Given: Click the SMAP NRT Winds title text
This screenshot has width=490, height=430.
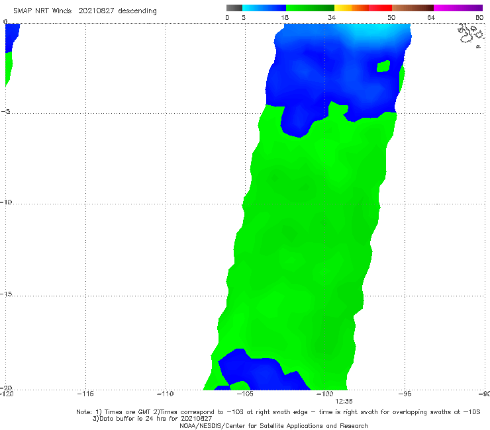Looking at the screenshot, I should pyautogui.click(x=42, y=11).
